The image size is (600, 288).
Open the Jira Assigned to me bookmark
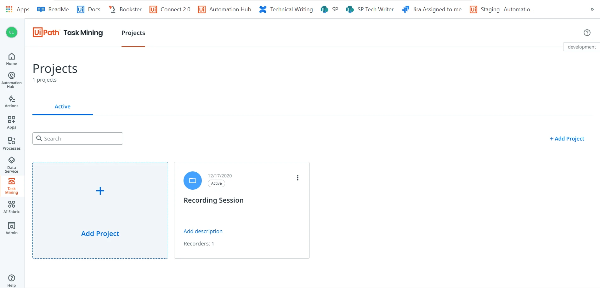[432, 9]
